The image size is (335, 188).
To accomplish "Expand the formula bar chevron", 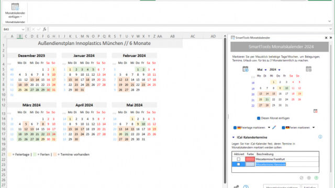I will (x=330, y=29).
